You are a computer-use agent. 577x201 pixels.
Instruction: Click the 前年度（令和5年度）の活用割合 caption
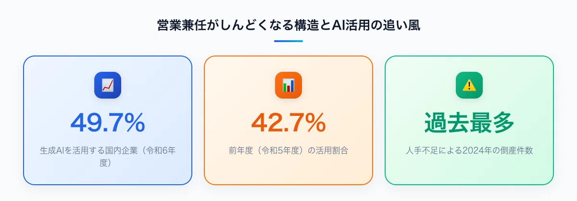(x=288, y=150)
